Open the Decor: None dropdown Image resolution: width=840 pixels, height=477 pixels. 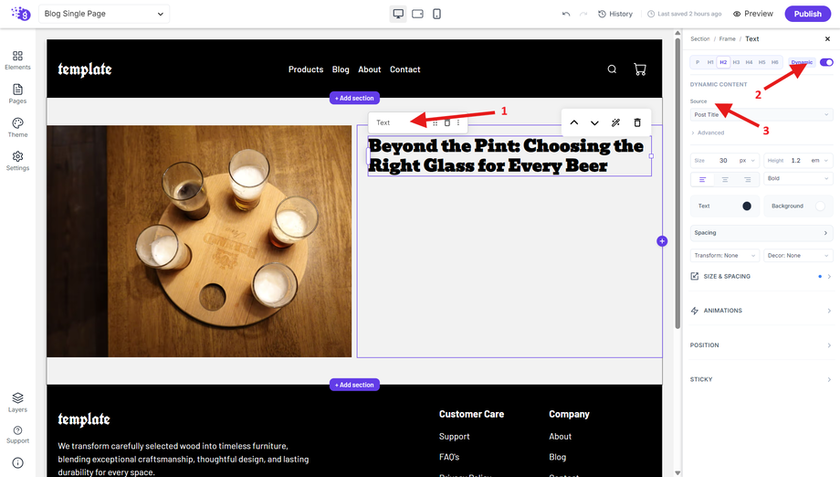point(798,255)
